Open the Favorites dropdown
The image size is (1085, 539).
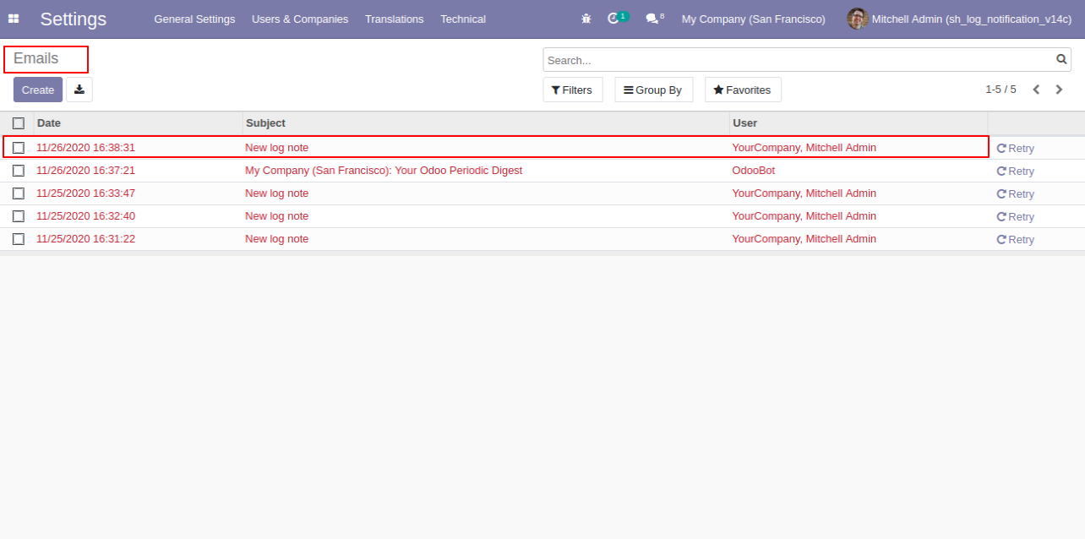743,90
